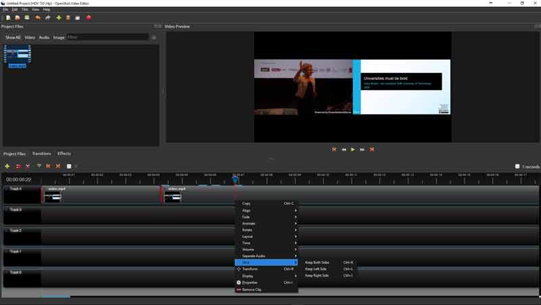
Task: Choose Keep Right Side slice option
Action: coord(329,275)
